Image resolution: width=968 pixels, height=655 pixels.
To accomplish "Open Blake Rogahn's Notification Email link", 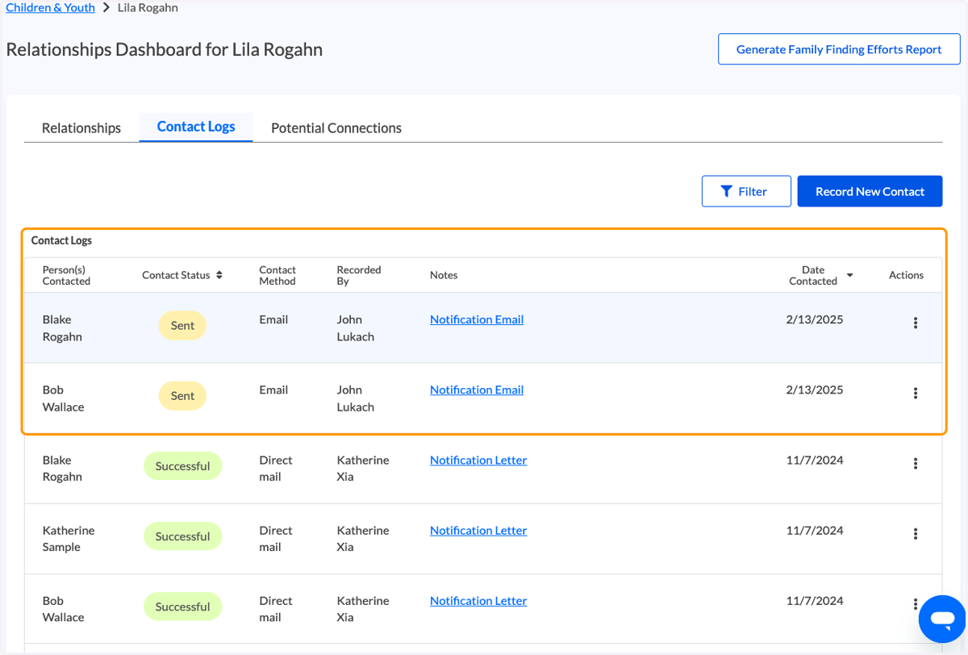I will [477, 319].
